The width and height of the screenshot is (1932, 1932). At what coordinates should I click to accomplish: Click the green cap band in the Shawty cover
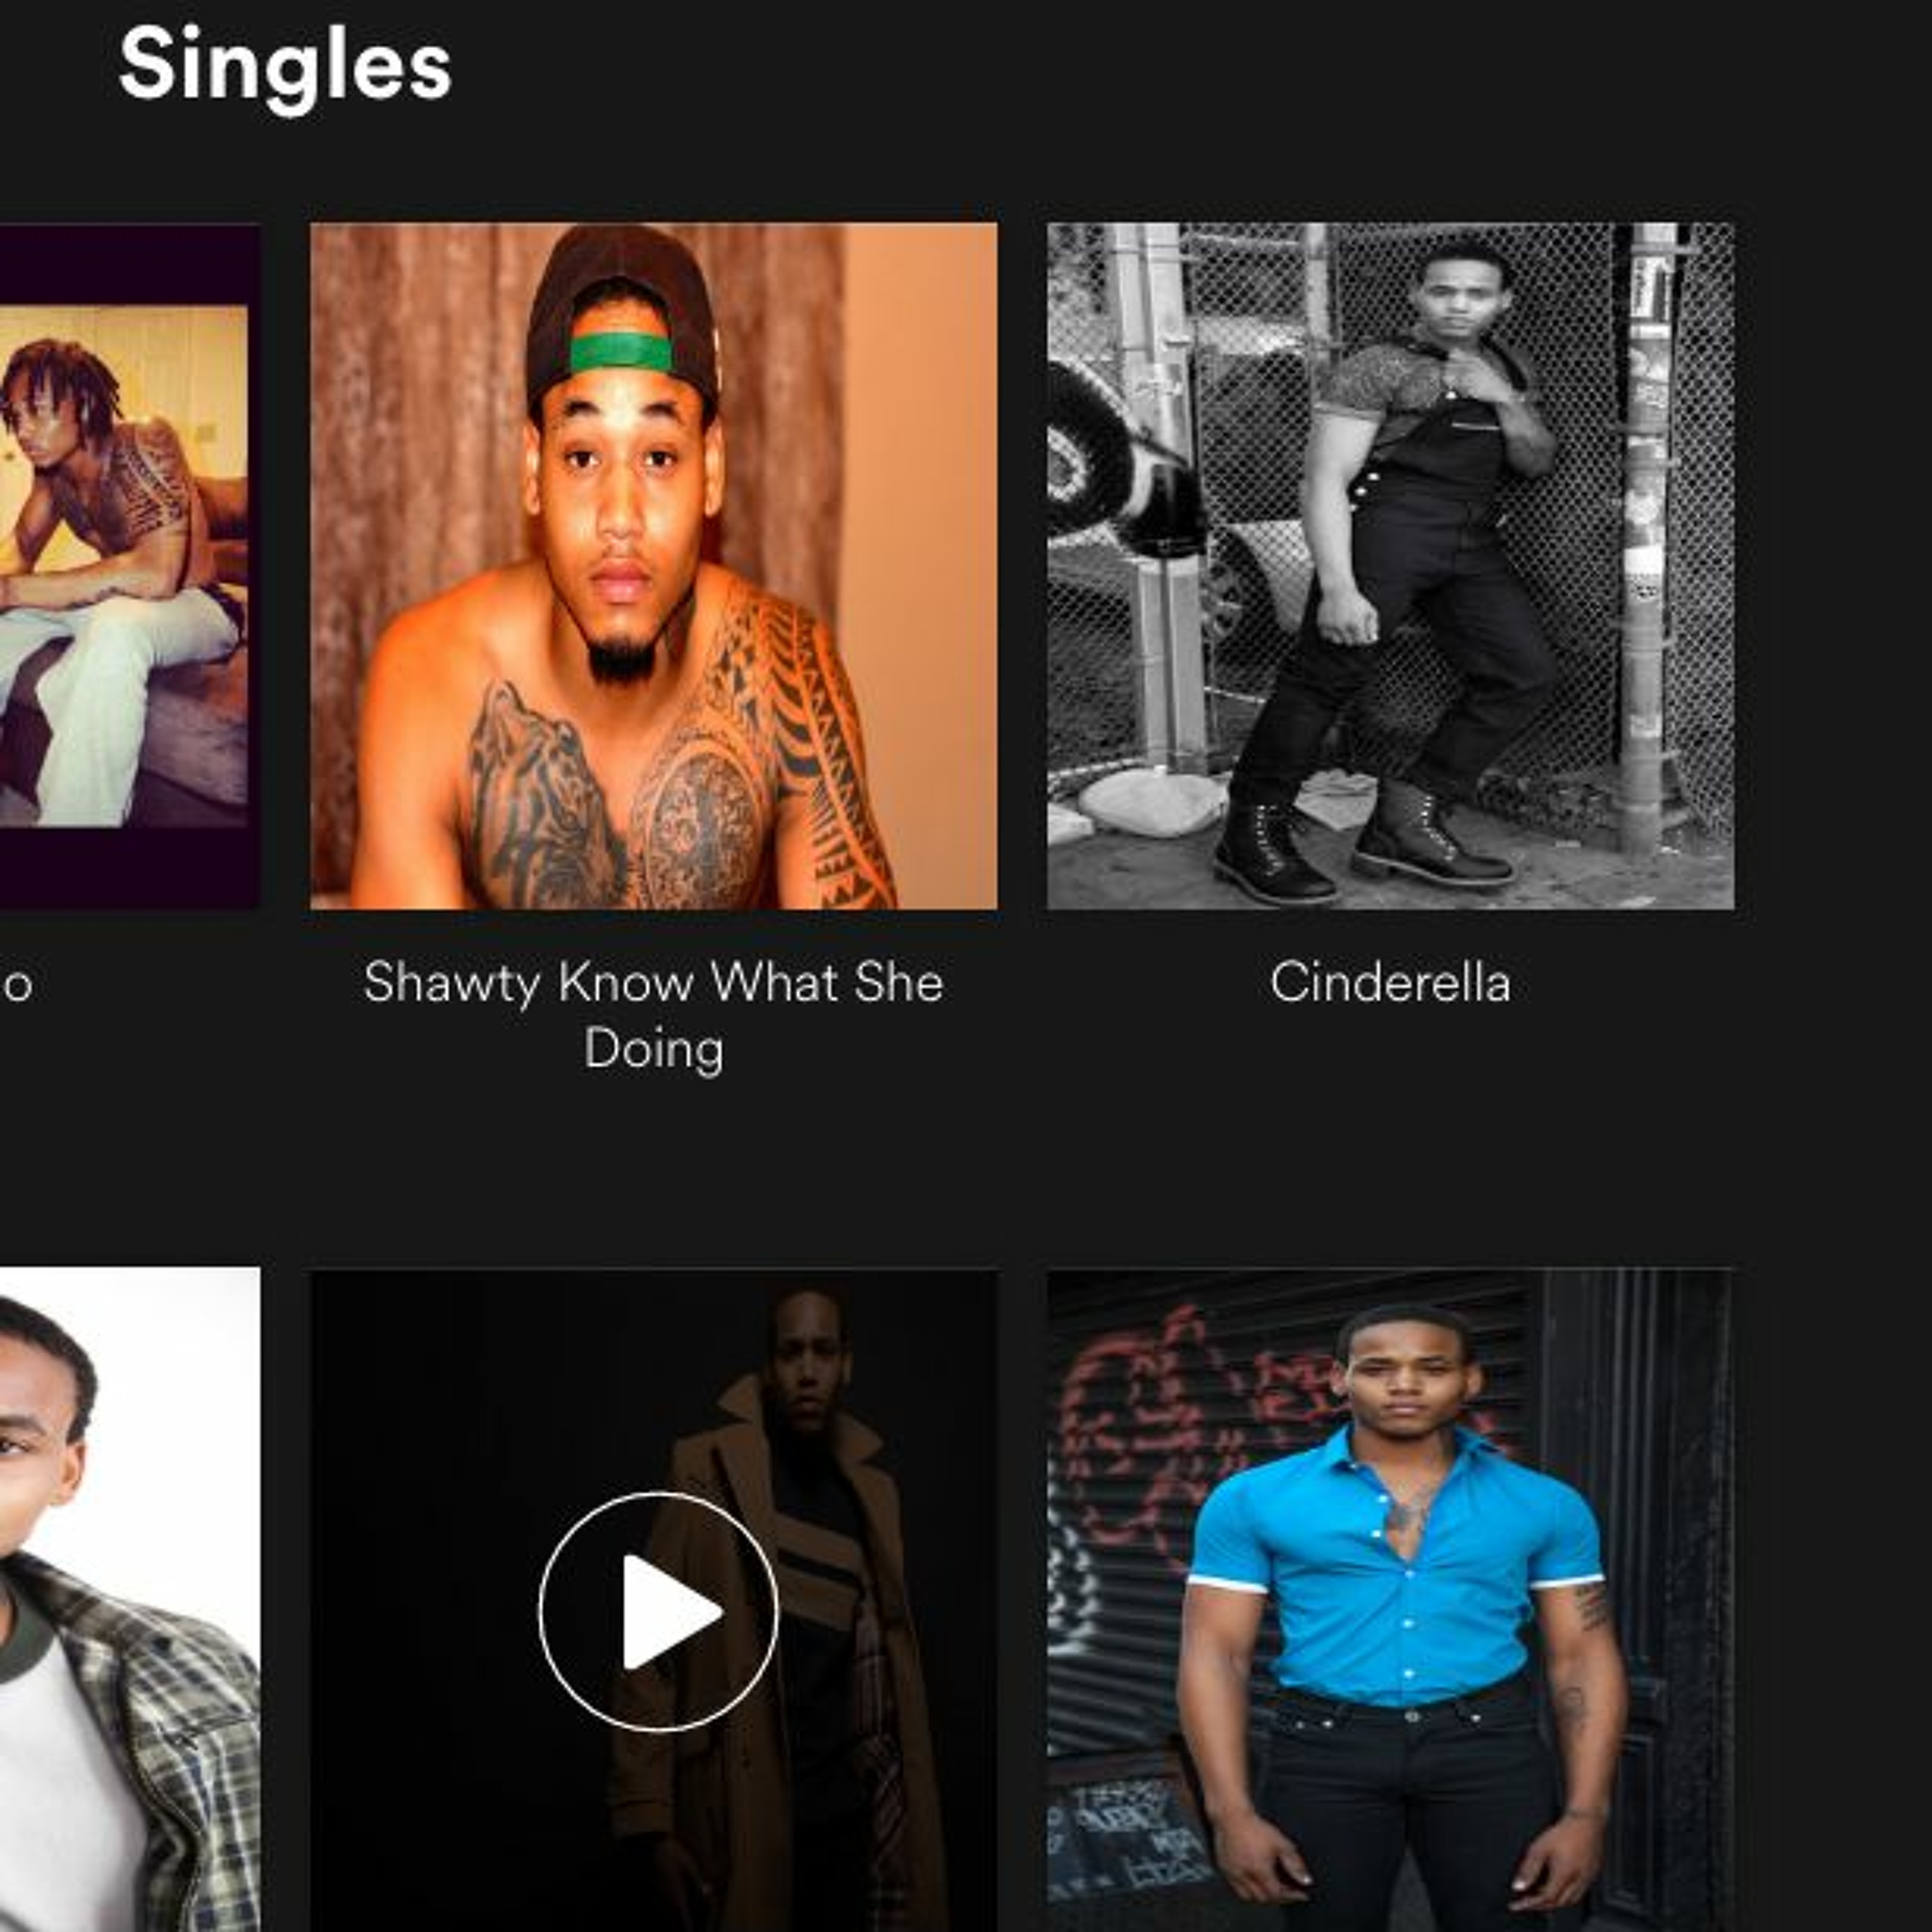[x=621, y=352]
